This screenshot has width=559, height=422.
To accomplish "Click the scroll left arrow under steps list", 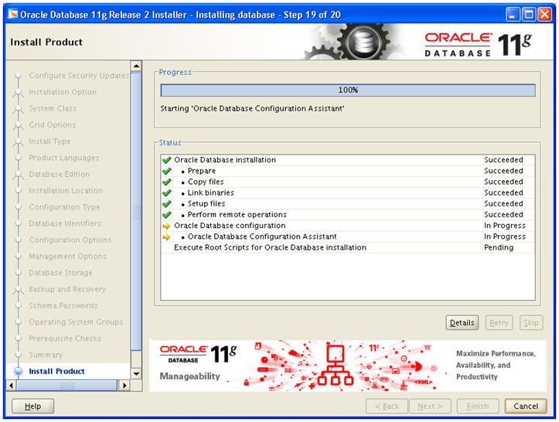I will [x=12, y=386].
